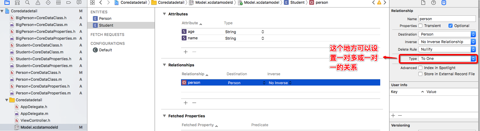This screenshot has width=480, height=131.
Task: Collapse the Relationships section triangle
Action: click(x=164, y=65)
